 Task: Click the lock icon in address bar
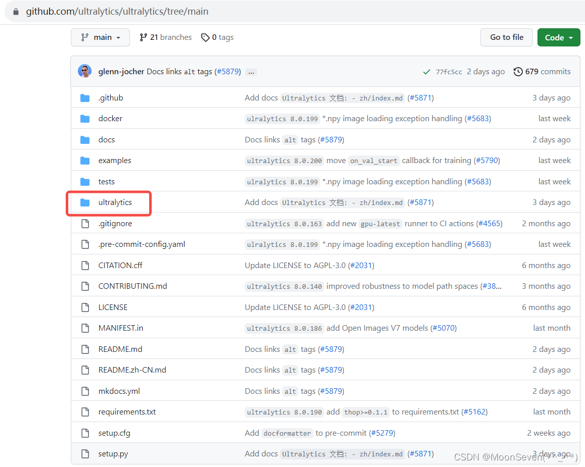pos(16,12)
